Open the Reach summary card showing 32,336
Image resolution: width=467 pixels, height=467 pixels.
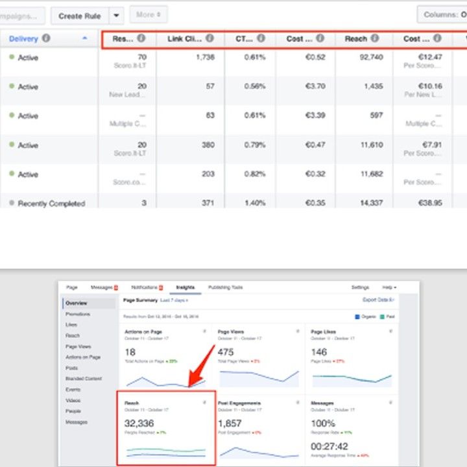[165, 427]
